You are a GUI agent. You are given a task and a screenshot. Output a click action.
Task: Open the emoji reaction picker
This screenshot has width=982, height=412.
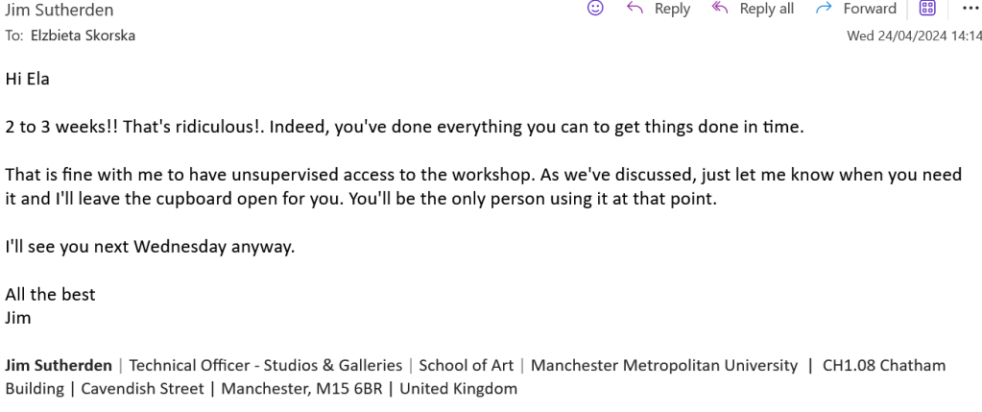[x=595, y=9]
